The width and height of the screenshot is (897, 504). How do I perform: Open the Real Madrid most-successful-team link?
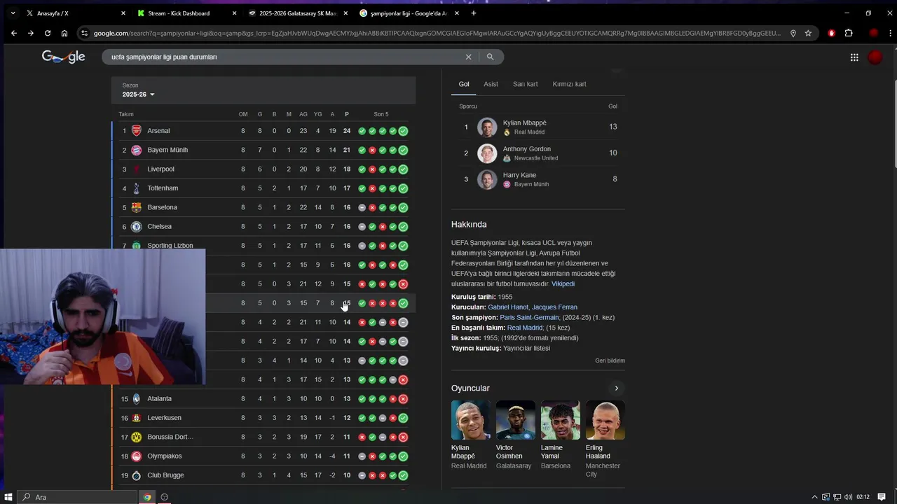(525, 328)
